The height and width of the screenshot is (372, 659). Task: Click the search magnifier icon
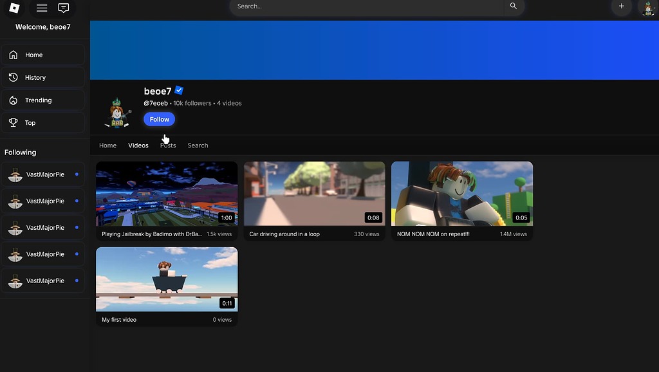pyautogui.click(x=513, y=6)
